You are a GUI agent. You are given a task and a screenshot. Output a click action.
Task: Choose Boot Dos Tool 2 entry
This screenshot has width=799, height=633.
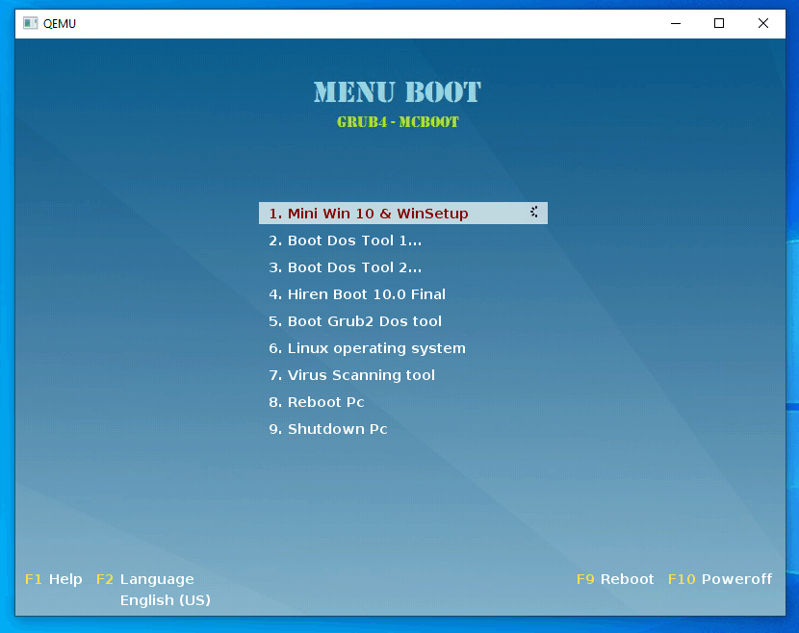click(x=345, y=267)
